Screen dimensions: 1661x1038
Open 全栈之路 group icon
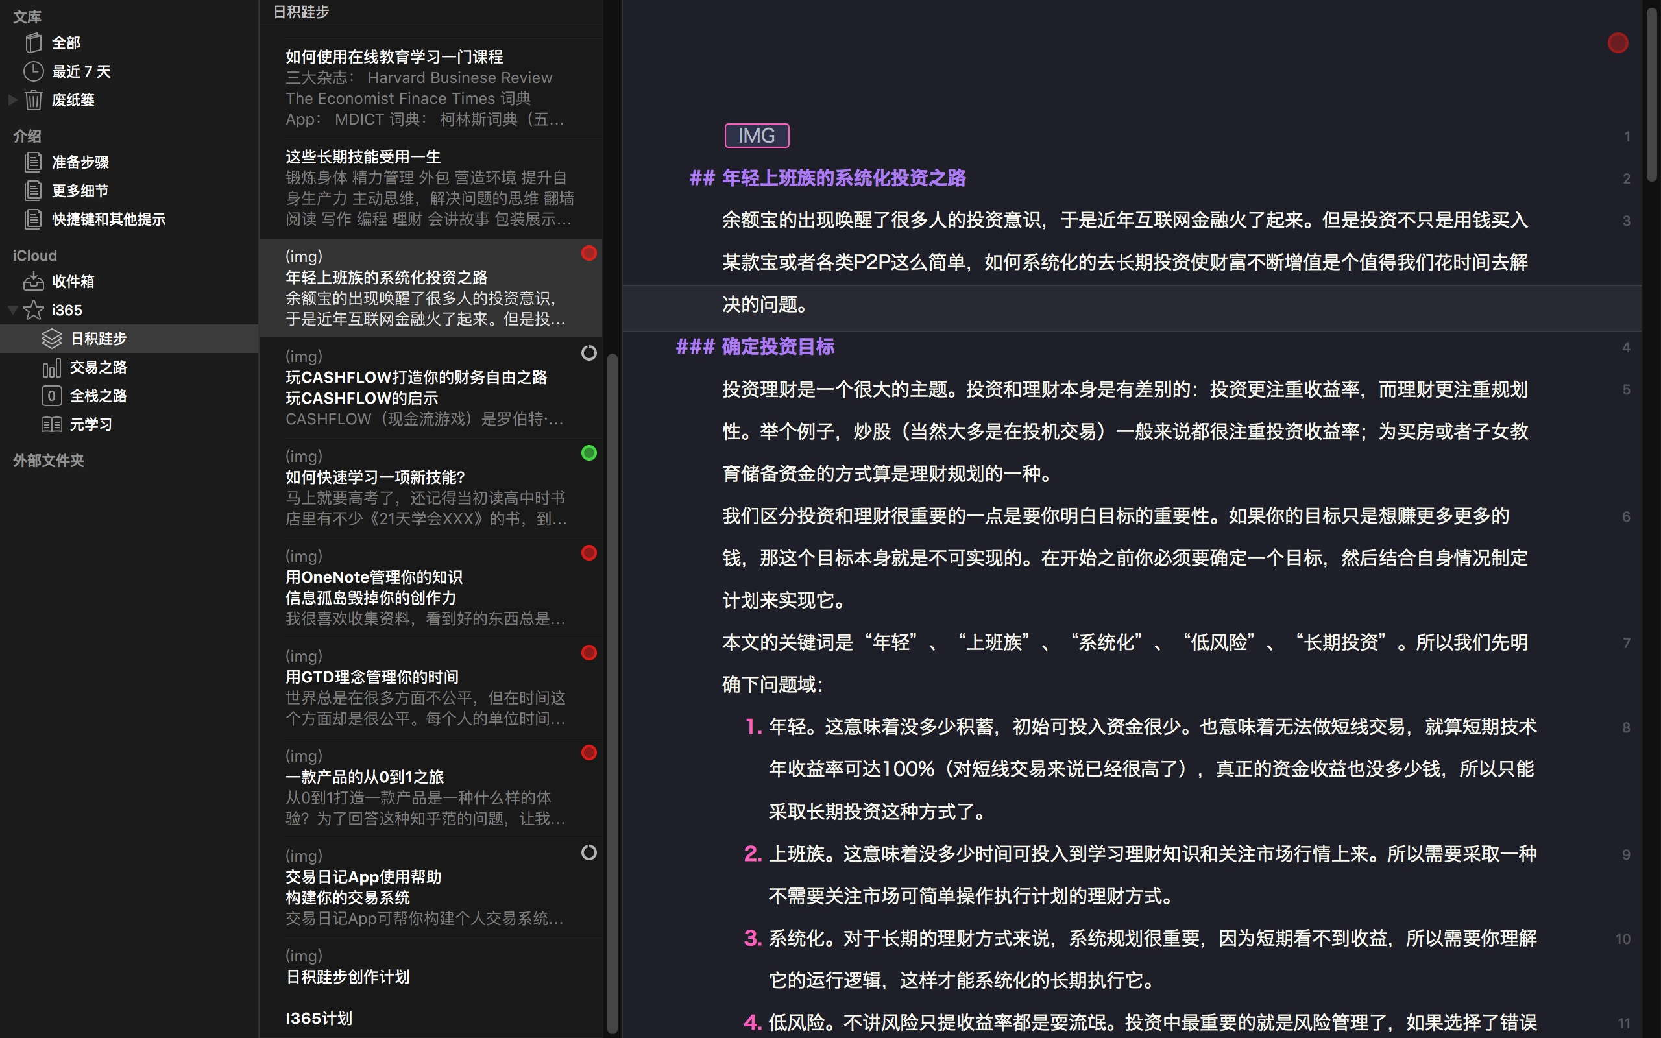pos(51,396)
